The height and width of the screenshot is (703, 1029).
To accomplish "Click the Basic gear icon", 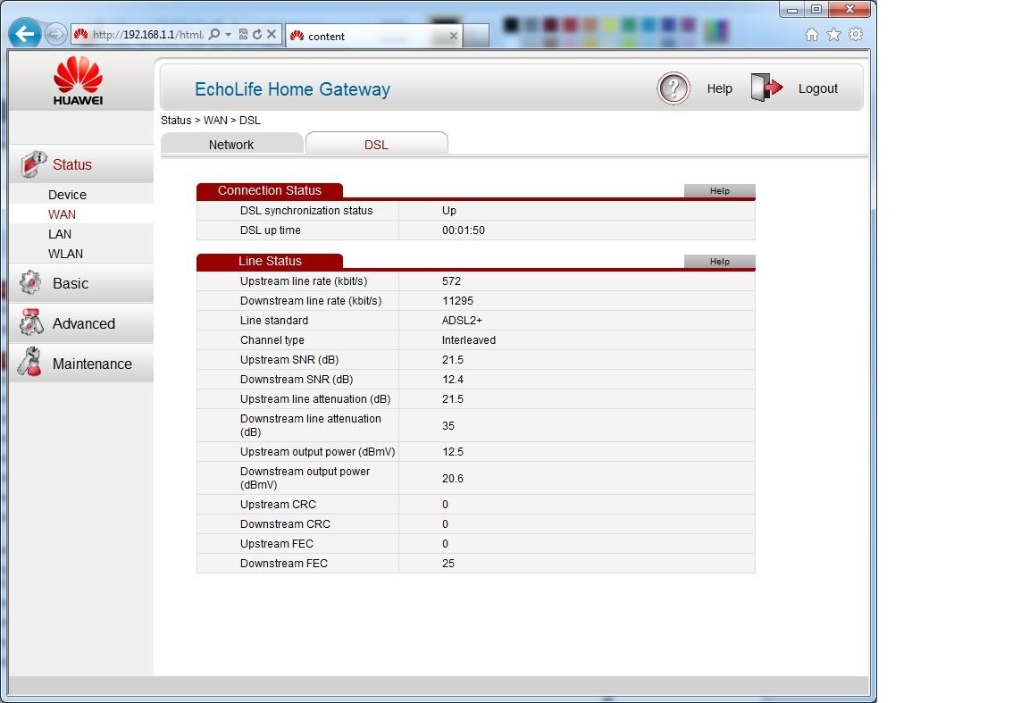I will [30, 283].
